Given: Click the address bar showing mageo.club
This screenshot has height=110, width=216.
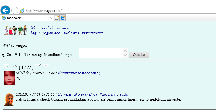Looking at the screenshot, I should (x=118, y=10).
